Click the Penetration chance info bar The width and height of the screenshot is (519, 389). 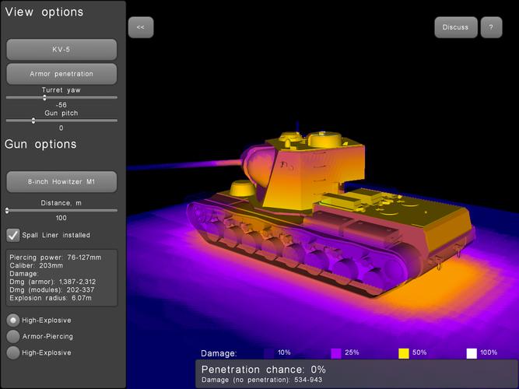pos(356,373)
